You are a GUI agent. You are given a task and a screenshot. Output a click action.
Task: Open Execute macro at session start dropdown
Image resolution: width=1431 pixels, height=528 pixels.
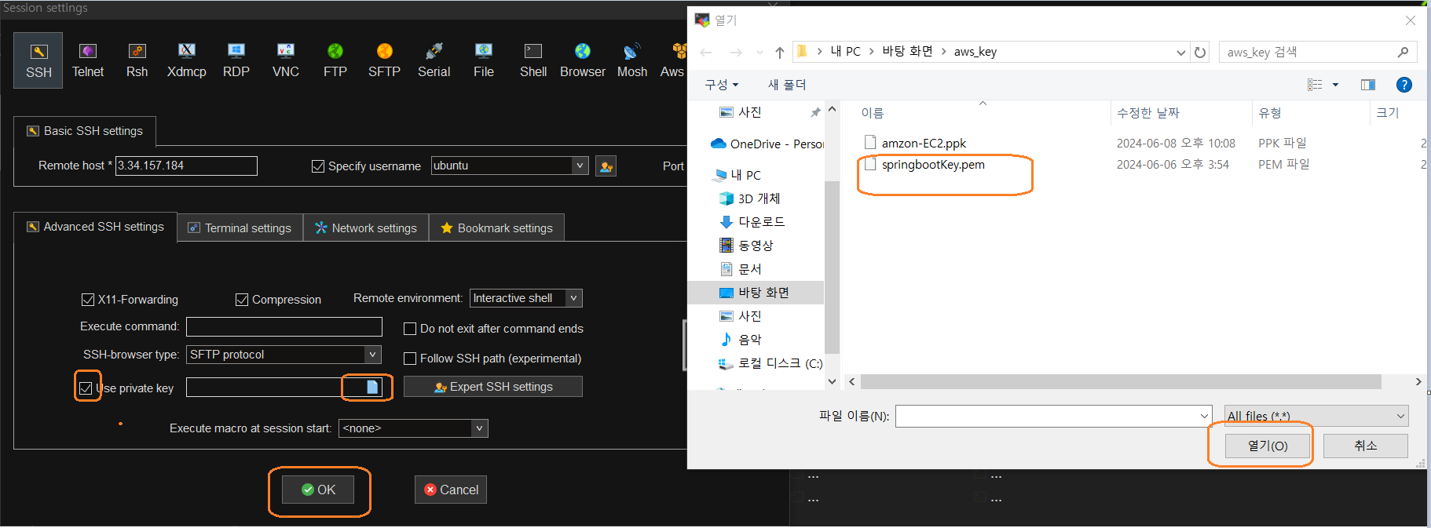point(479,428)
